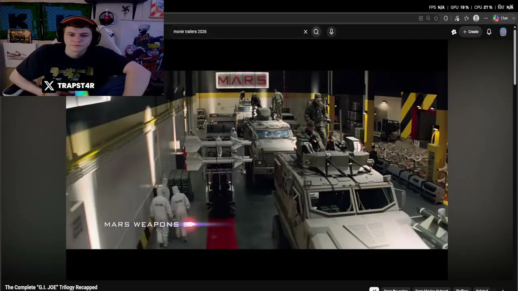Click the video title 'The Complete G.I. JOE Trilogy Recapped'
Viewport: 518px width, 291px height.
[51, 287]
